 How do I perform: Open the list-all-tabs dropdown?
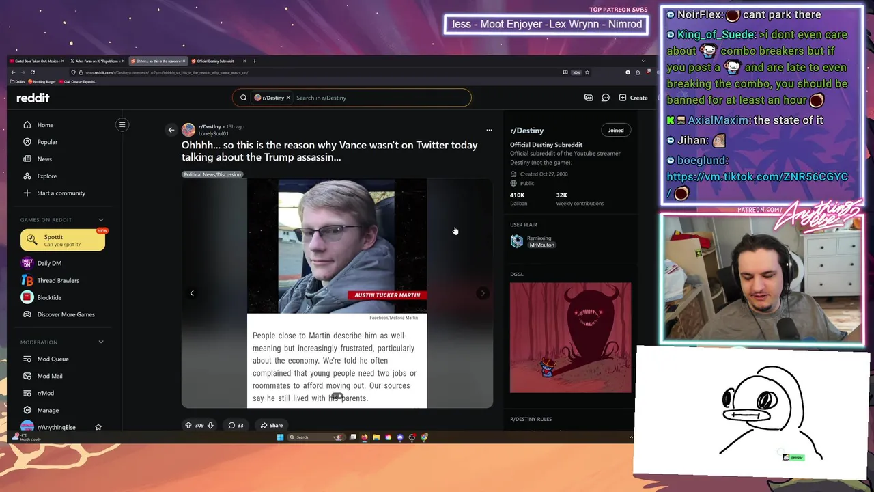coord(643,61)
